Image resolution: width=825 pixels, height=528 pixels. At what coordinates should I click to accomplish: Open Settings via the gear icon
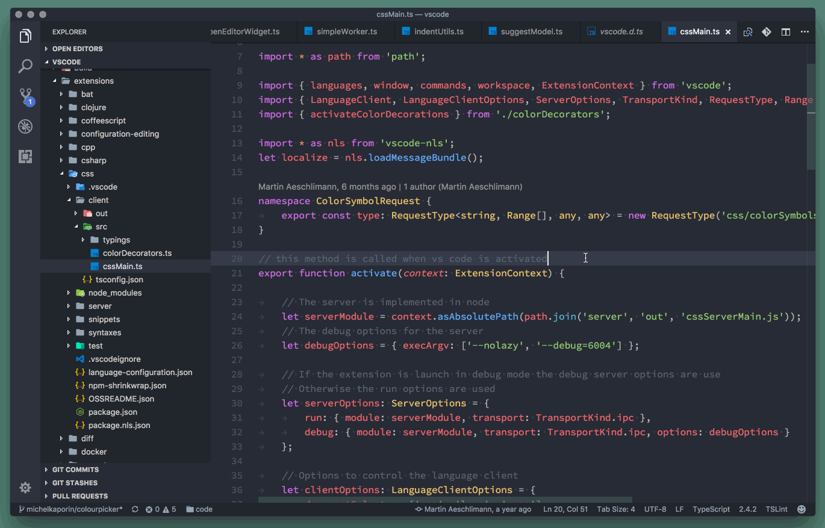pyautogui.click(x=25, y=488)
